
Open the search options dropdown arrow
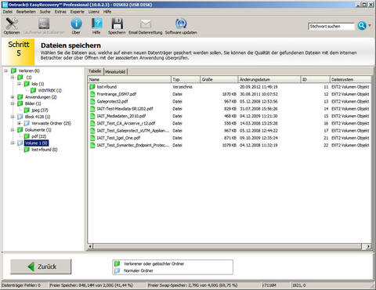tap(370, 26)
